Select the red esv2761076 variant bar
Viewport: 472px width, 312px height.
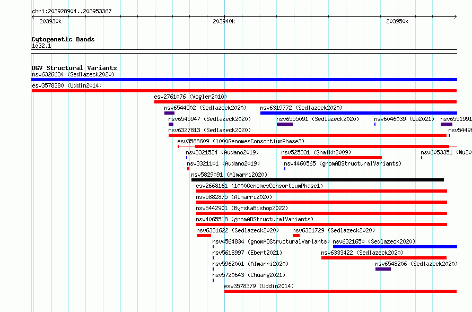pyautogui.click(x=305, y=102)
